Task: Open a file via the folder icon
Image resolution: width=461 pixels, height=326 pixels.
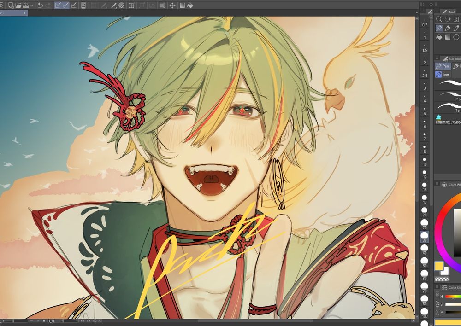Action: click(18, 5)
